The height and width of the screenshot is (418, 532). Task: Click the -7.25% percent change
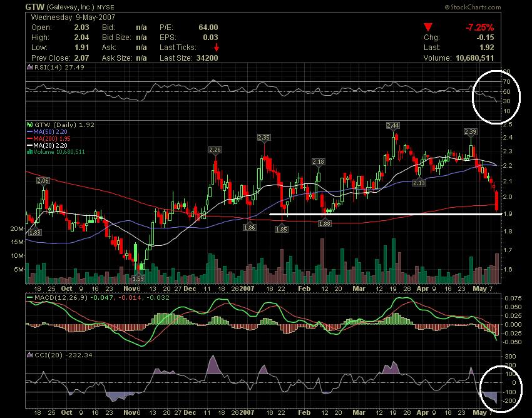479,28
